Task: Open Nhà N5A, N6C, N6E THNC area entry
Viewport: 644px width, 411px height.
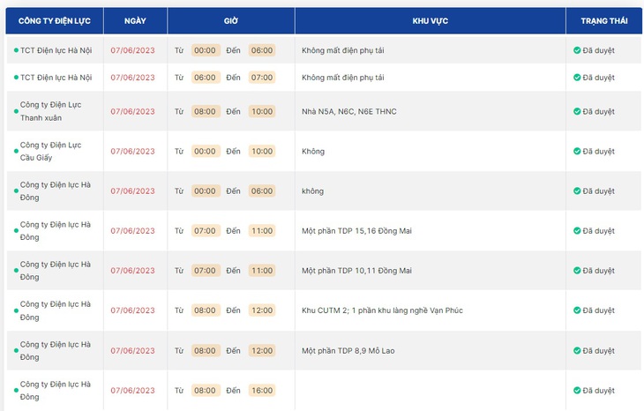Action: (349, 111)
